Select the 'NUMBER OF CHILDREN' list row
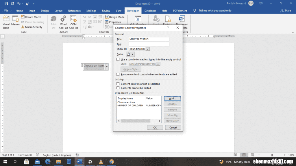Screen dimensions: 296x166 (x=139, y=105)
